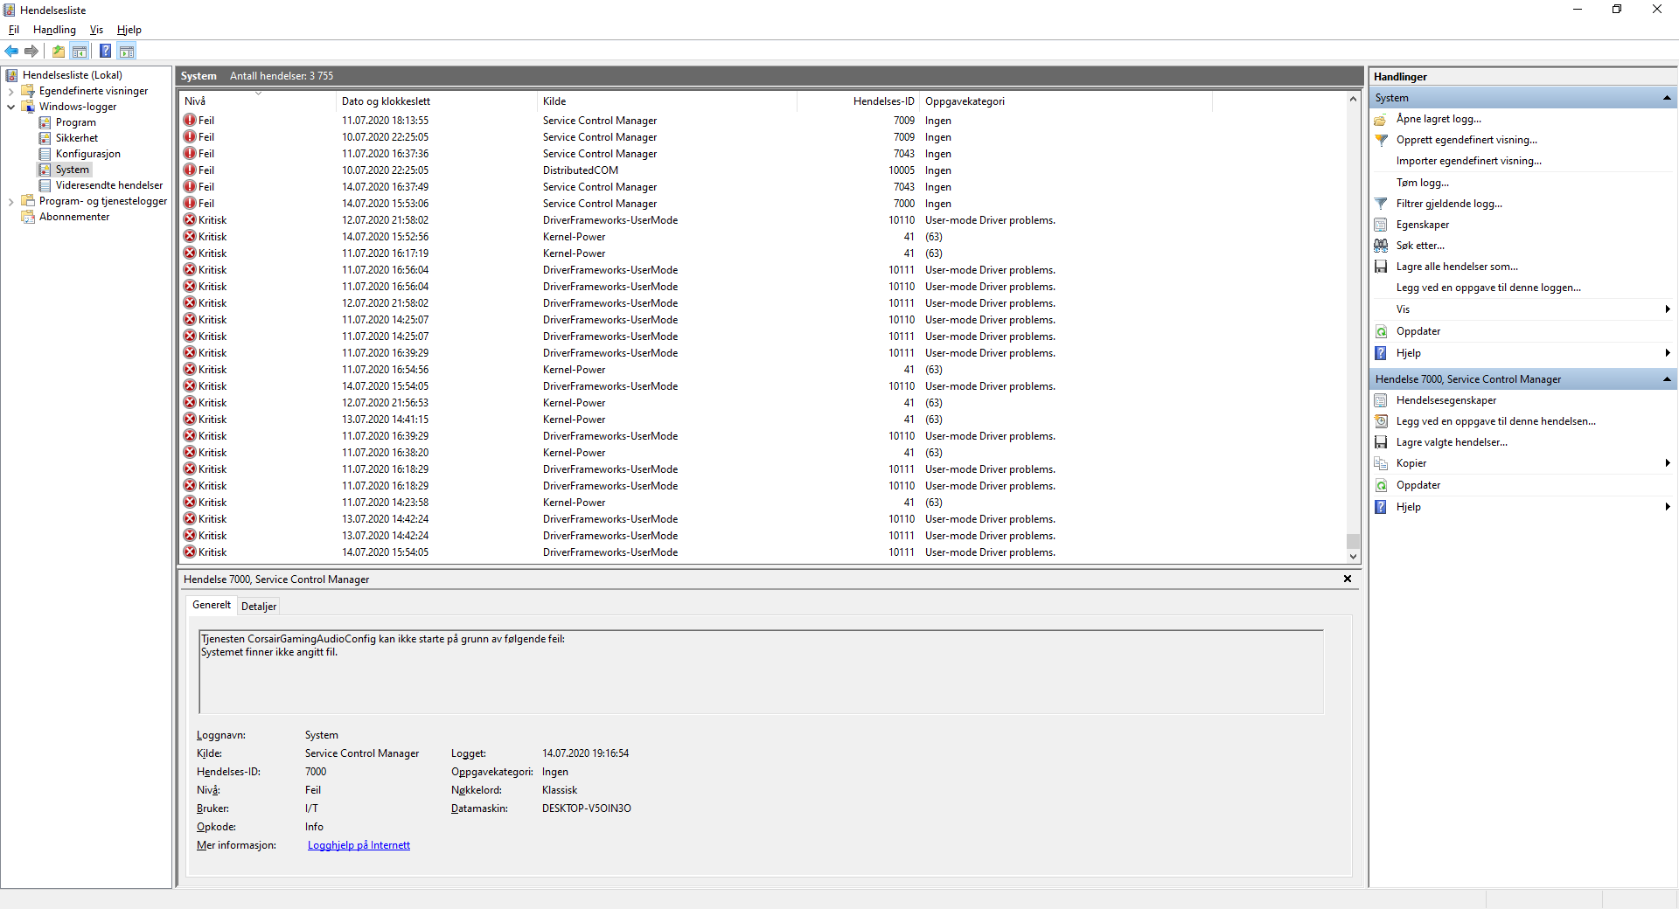Click the folder icon beside Åpne lagret logg

[1381, 120]
